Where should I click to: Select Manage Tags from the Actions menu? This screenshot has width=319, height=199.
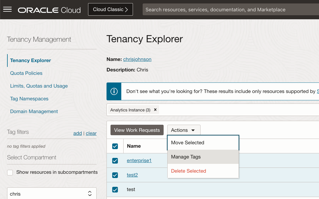point(186,157)
